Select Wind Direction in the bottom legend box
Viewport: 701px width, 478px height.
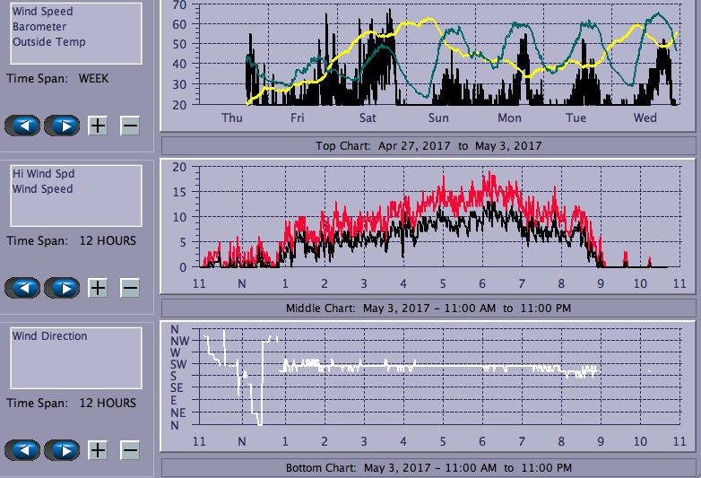[49, 336]
